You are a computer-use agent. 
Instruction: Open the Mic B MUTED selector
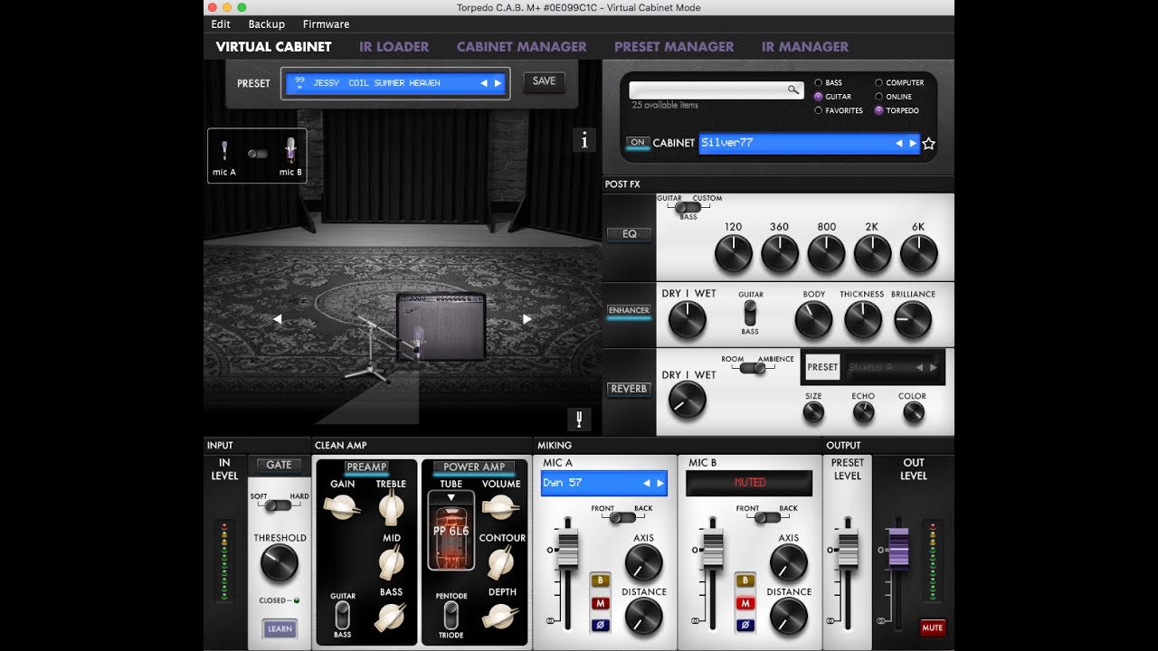[749, 483]
